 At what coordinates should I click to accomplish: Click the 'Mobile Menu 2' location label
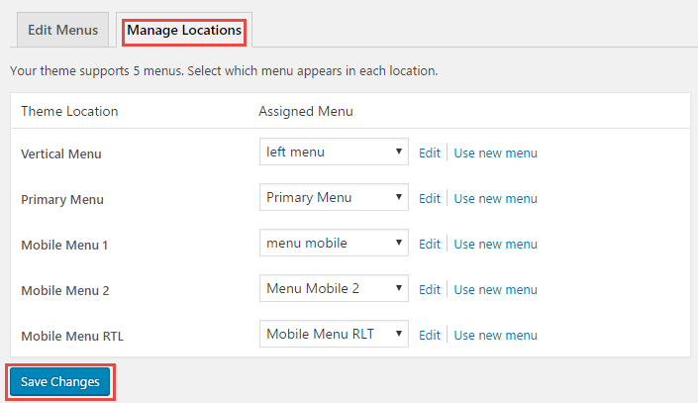pos(65,290)
